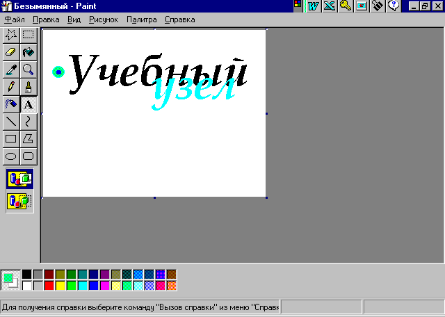Open Microsoft Word from Office shortcut bar

[314, 6]
